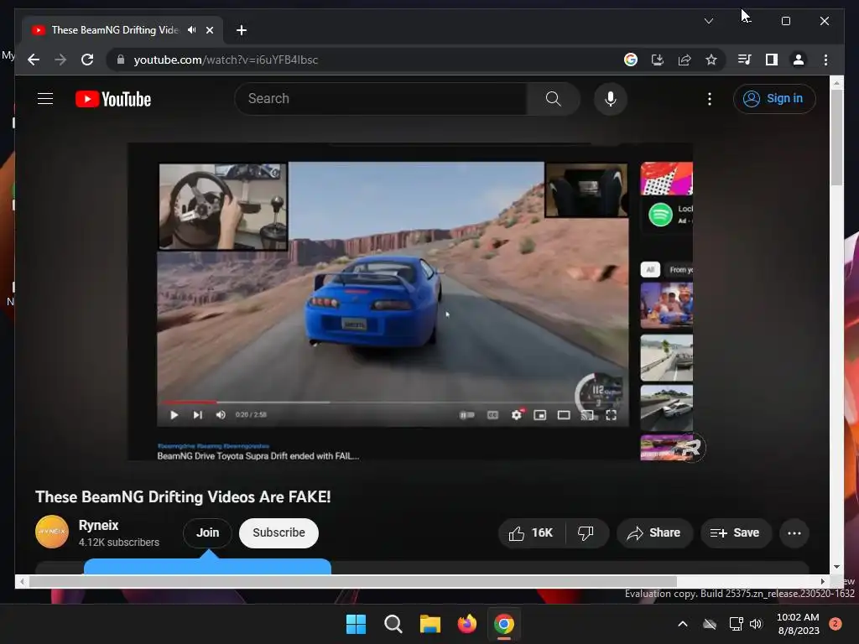Open network status tray icon
The height and width of the screenshot is (644, 859).
[x=736, y=624]
